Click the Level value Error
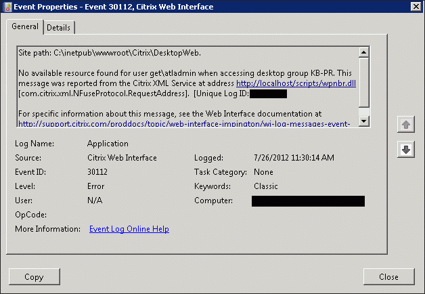Screen dimensions: 425x294 point(95,186)
